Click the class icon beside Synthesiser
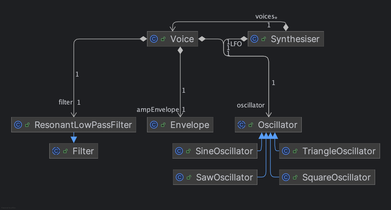The width and height of the screenshot is (391, 210). click(255, 39)
